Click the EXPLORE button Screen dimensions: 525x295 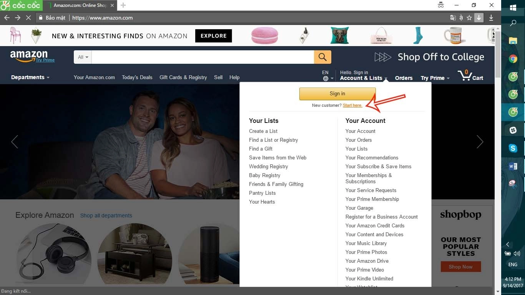click(x=214, y=36)
